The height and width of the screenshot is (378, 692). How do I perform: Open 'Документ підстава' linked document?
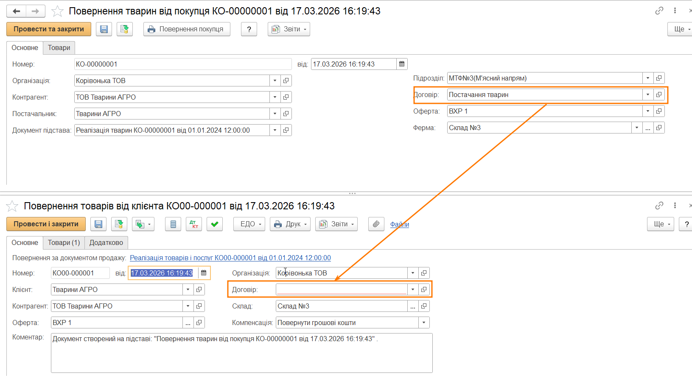(x=286, y=130)
